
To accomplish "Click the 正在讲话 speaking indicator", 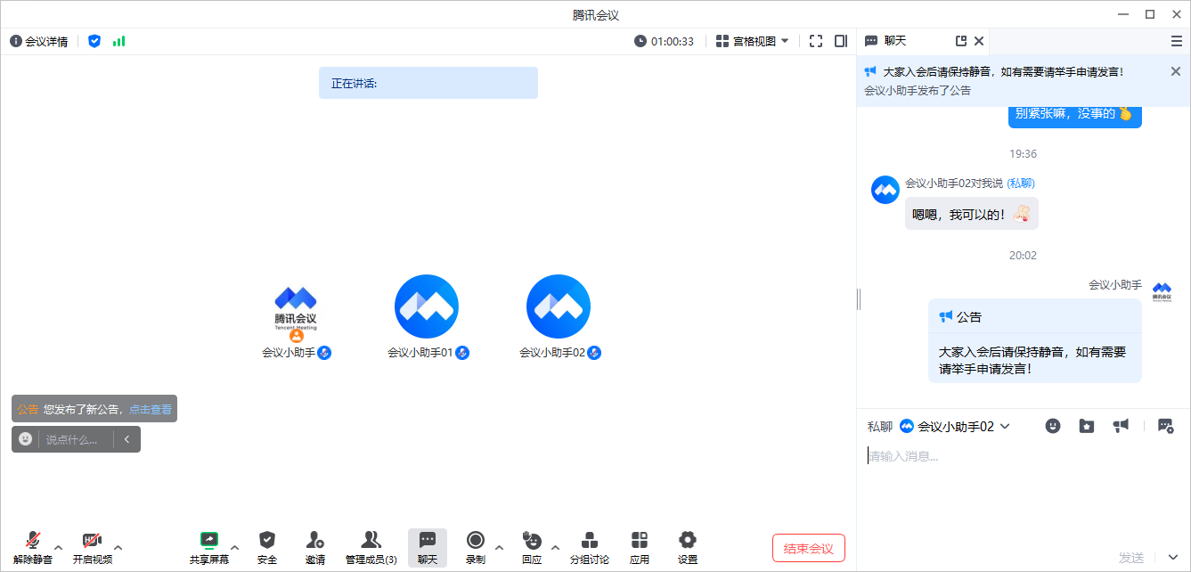I will pos(428,83).
